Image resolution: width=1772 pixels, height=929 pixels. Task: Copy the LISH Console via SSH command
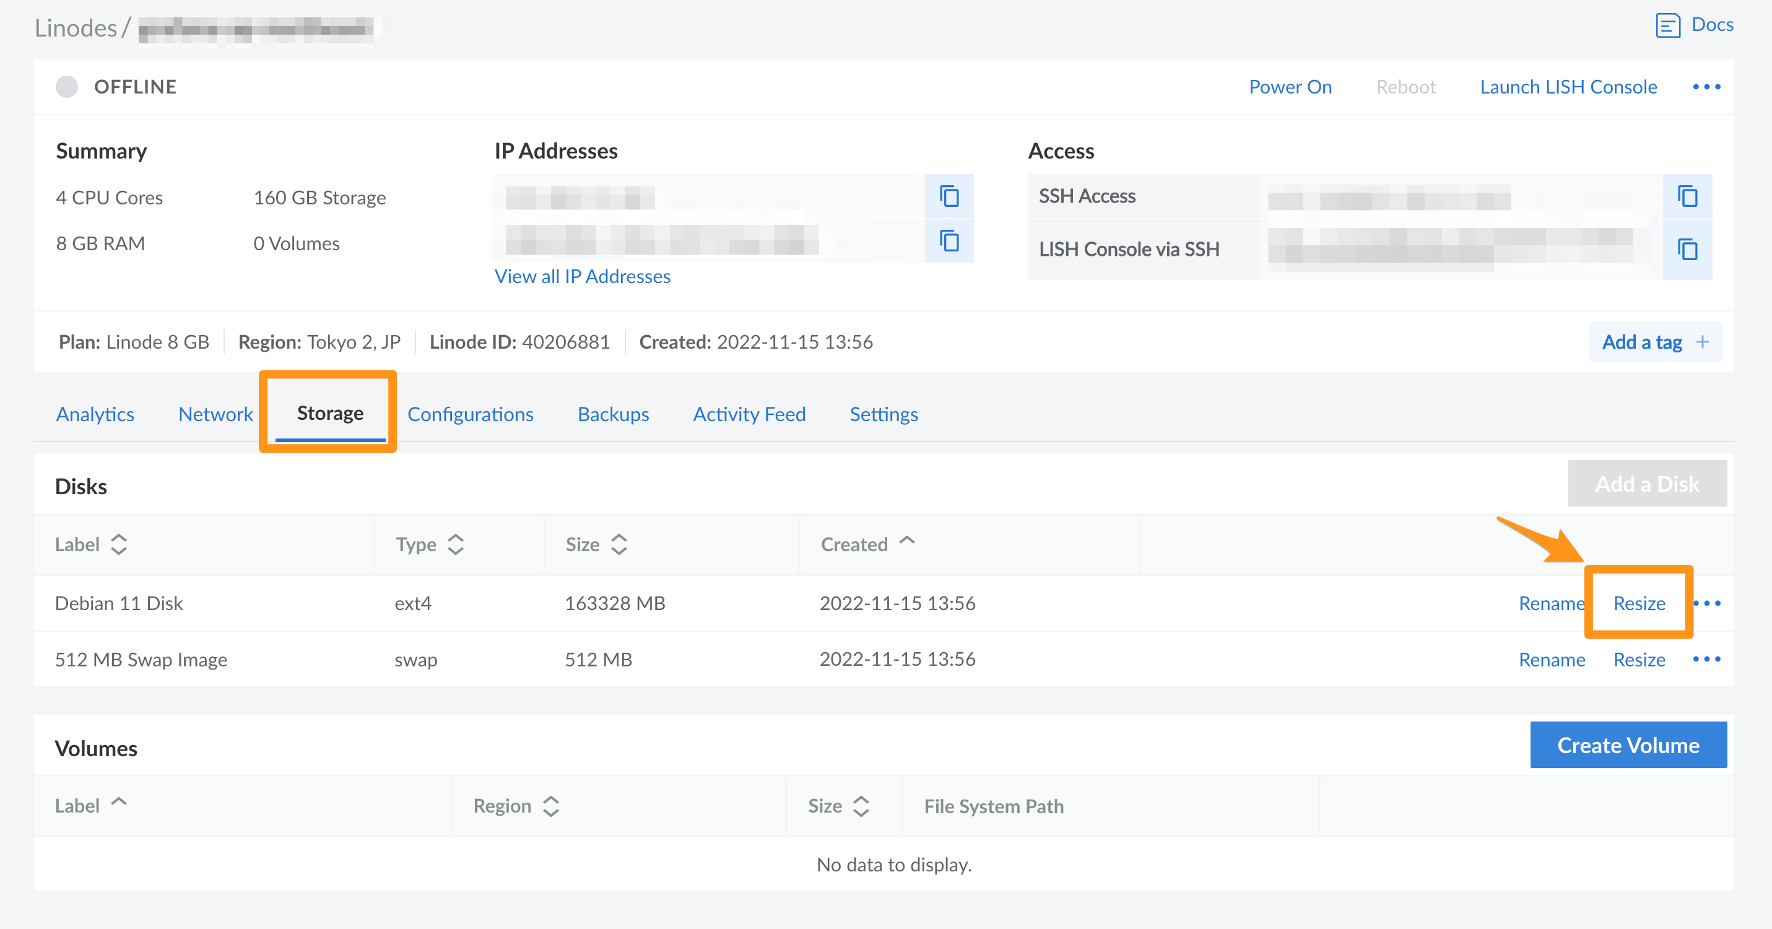click(x=1687, y=249)
